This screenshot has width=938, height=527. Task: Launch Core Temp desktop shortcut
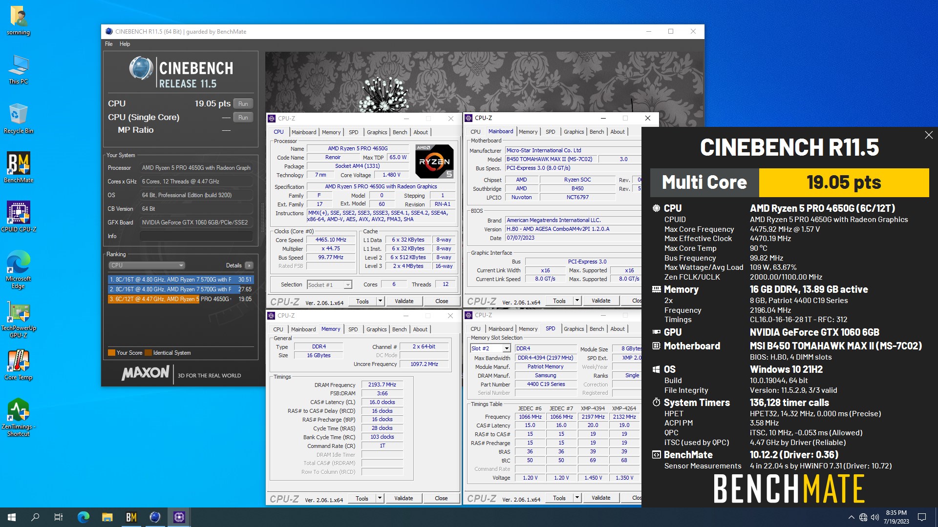18,365
